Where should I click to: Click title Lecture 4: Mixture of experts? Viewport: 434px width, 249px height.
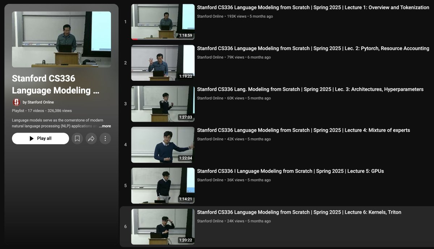pos(303,130)
